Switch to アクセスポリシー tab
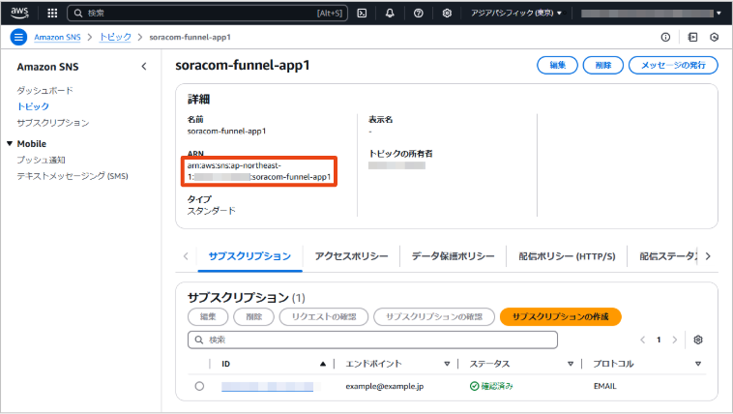Screen dimensions: 733x414 pos(351,256)
